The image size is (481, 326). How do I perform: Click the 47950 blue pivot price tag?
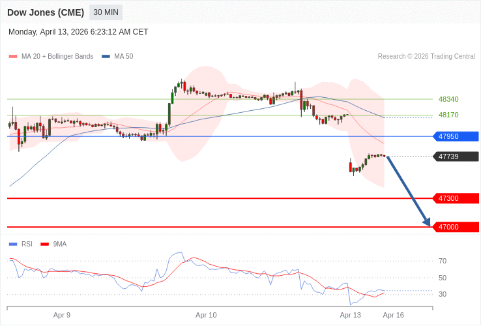[456, 136]
